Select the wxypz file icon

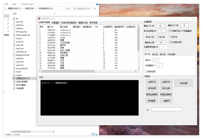click(14, 75)
